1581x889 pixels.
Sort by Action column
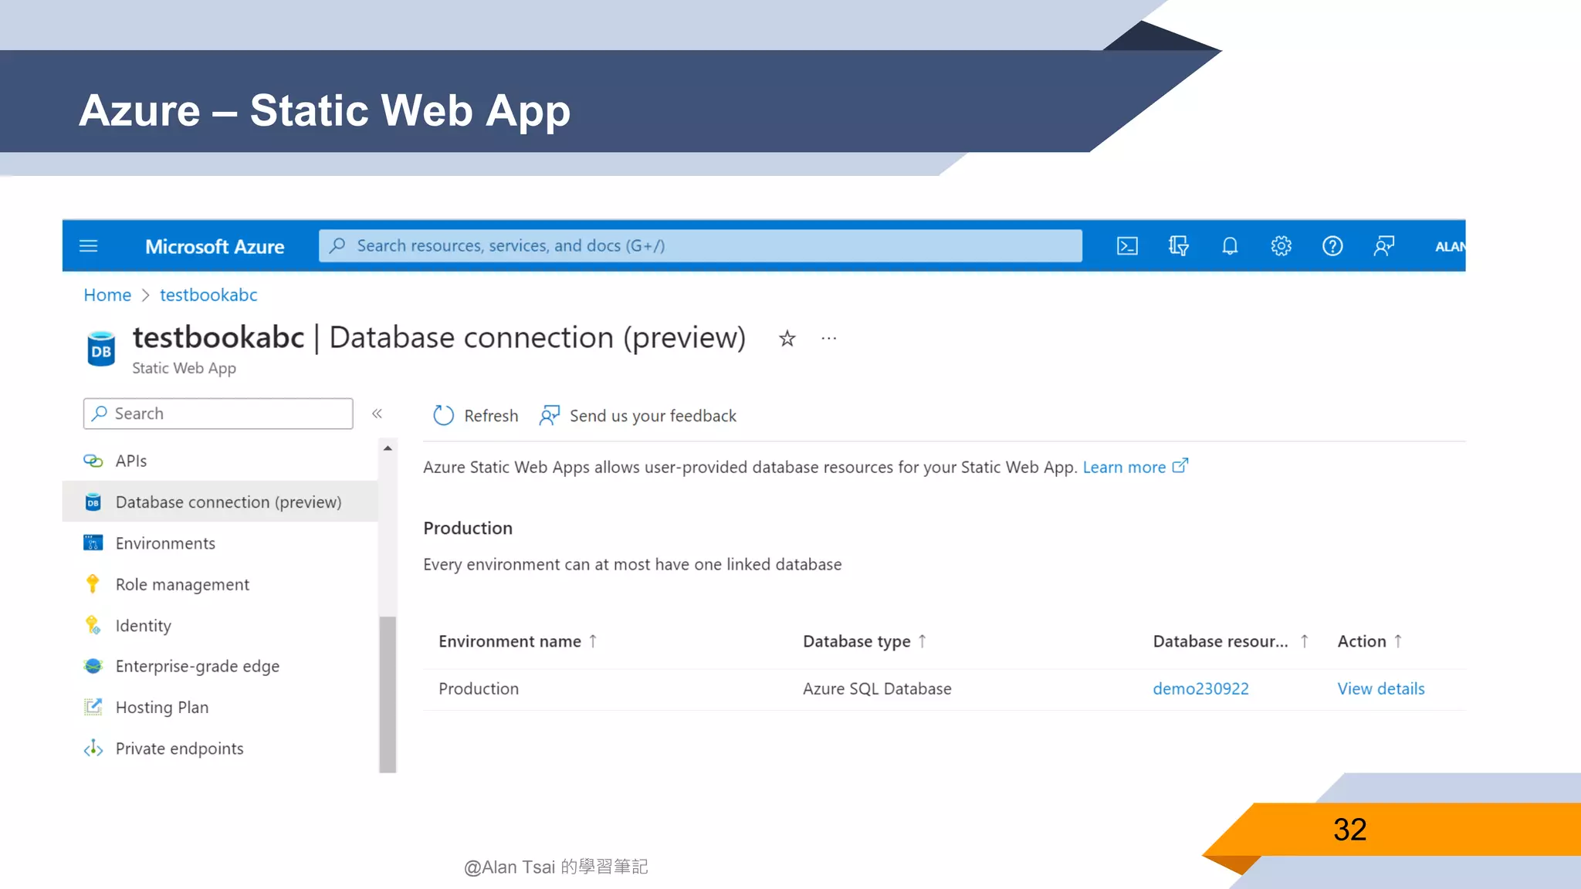pos(1370,641)
